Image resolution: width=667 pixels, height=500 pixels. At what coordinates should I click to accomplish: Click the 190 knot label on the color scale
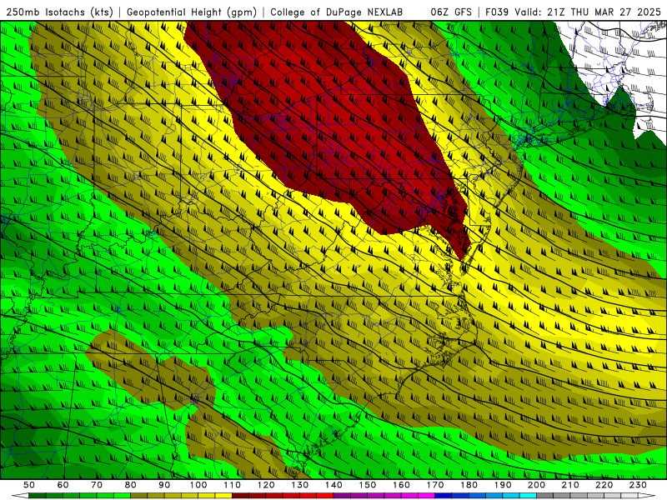pyautogui.click(x=503, y=485)
